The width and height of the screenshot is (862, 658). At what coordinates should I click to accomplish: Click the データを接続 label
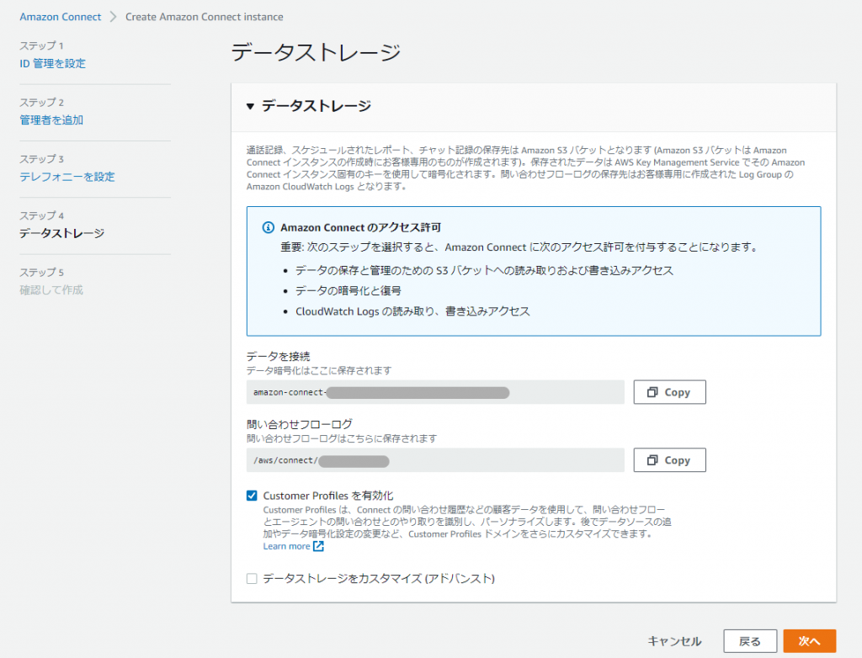click(278, 356)
